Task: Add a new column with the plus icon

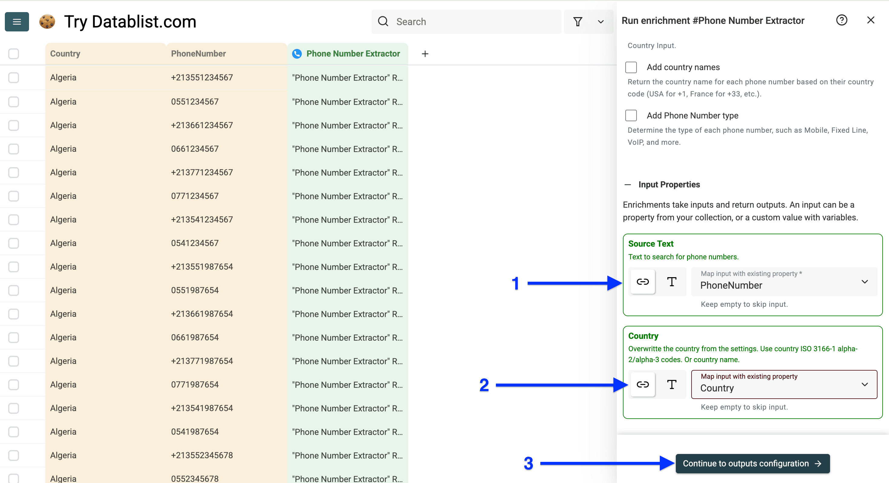Action: (425, 53)
